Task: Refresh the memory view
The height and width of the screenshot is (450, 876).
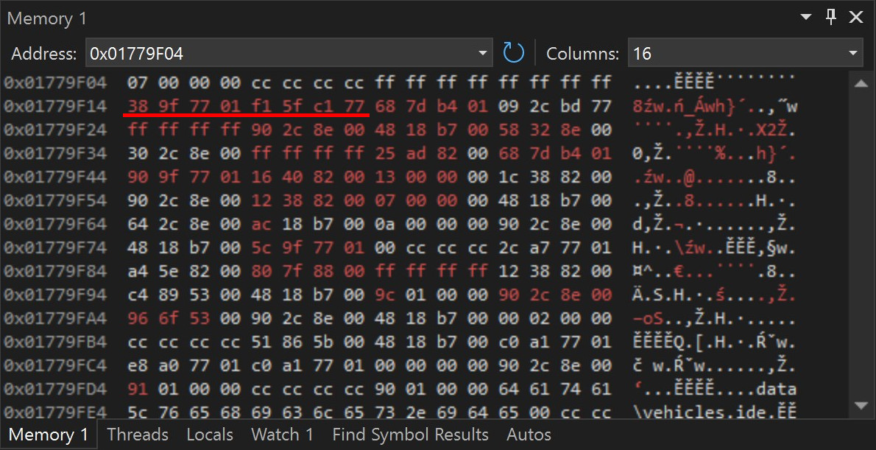Action: [513, 52]
